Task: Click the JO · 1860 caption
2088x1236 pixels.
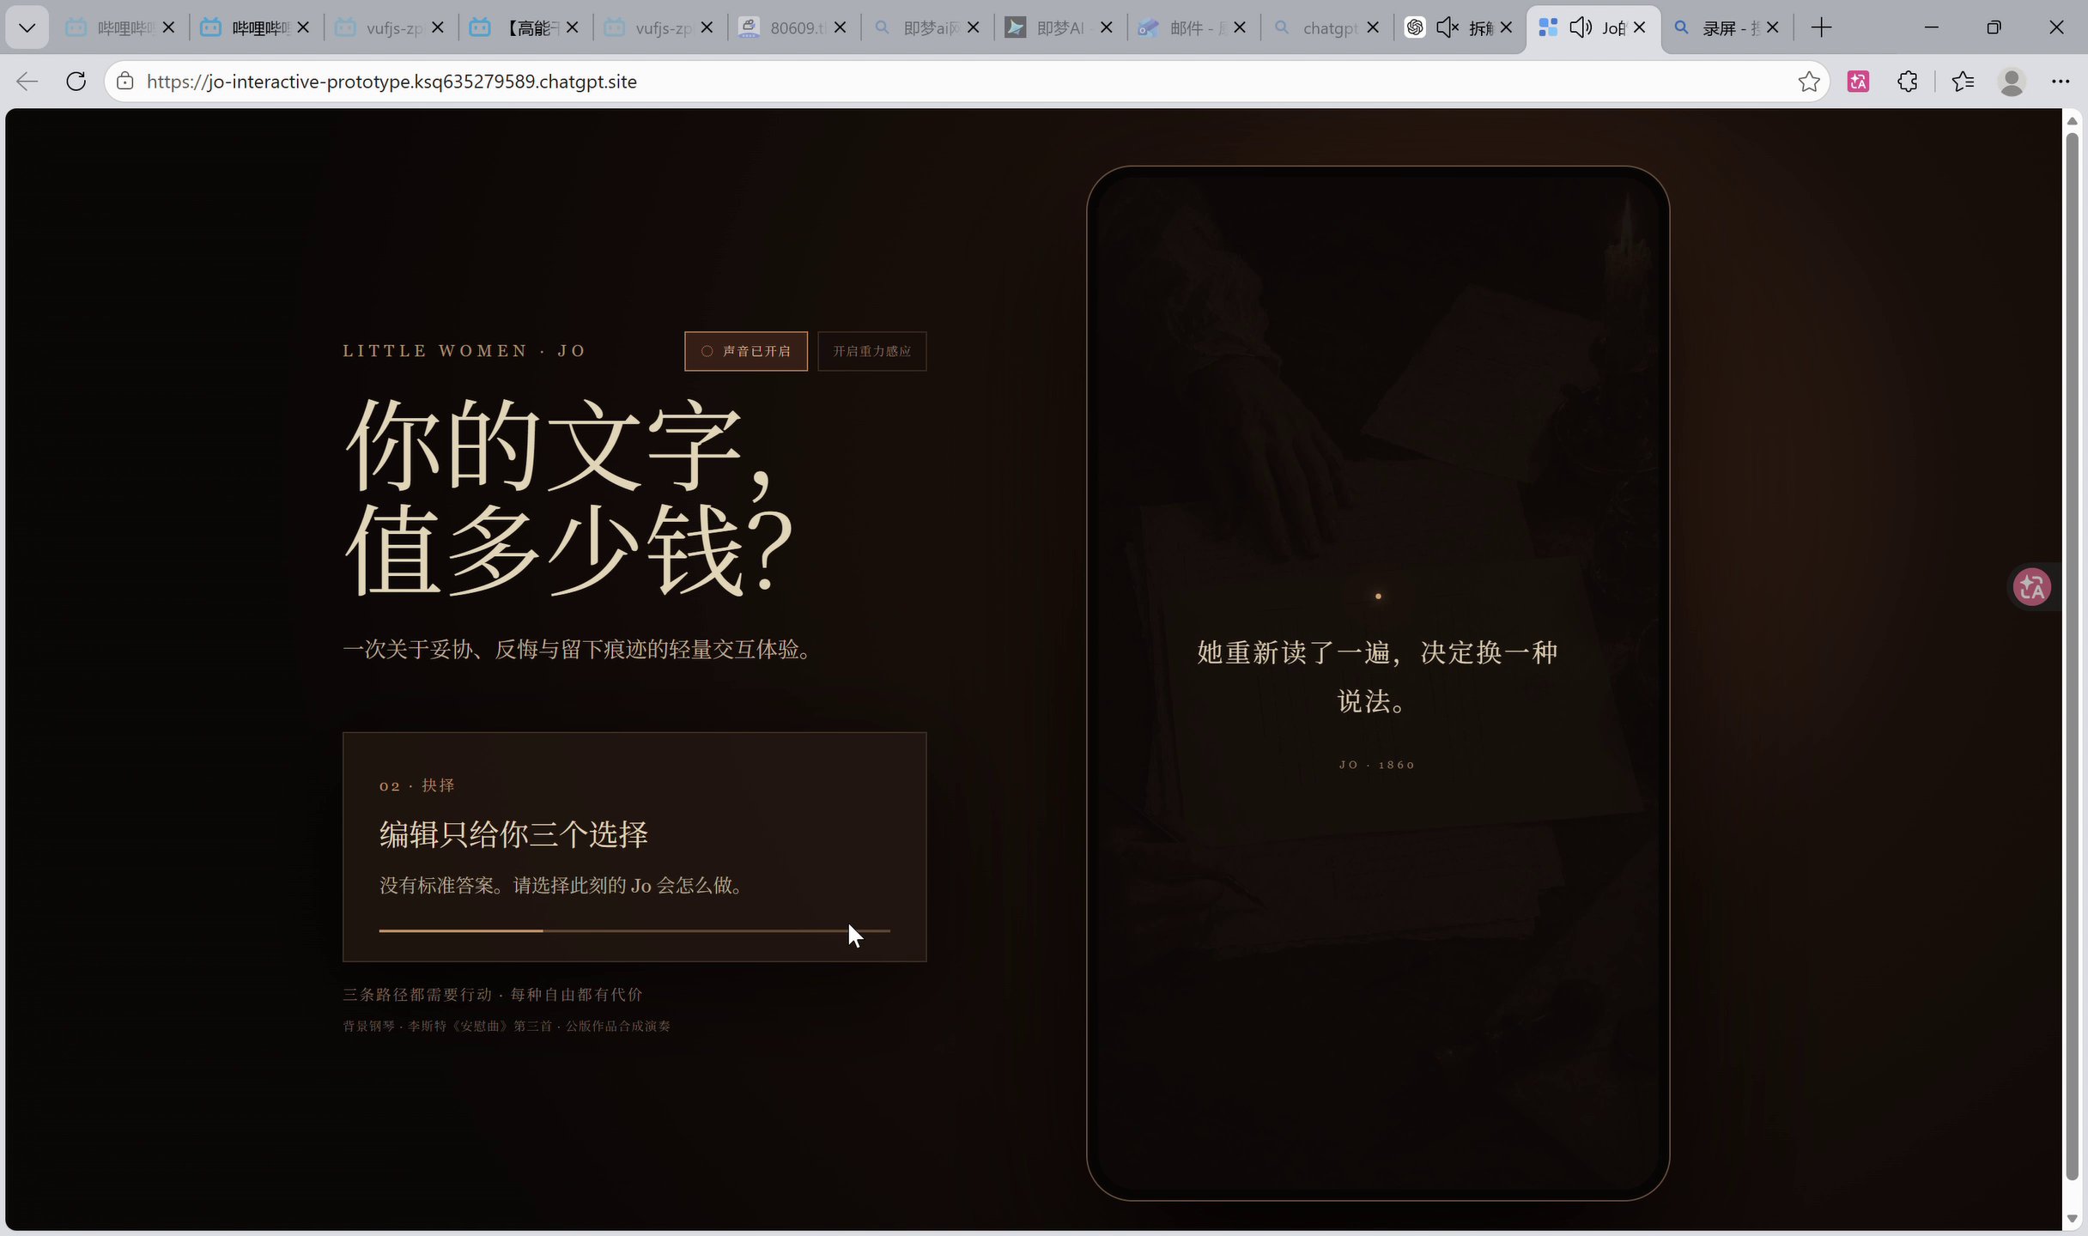Action: [x=1377, y=765]
